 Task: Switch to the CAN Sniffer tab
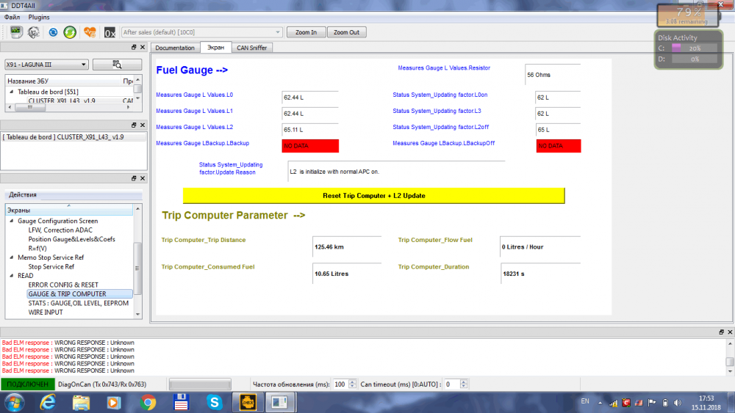pos(251,48)
